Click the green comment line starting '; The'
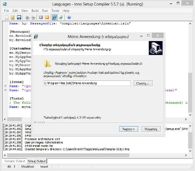The image size is (195, 171). click(x=20, y=102)
